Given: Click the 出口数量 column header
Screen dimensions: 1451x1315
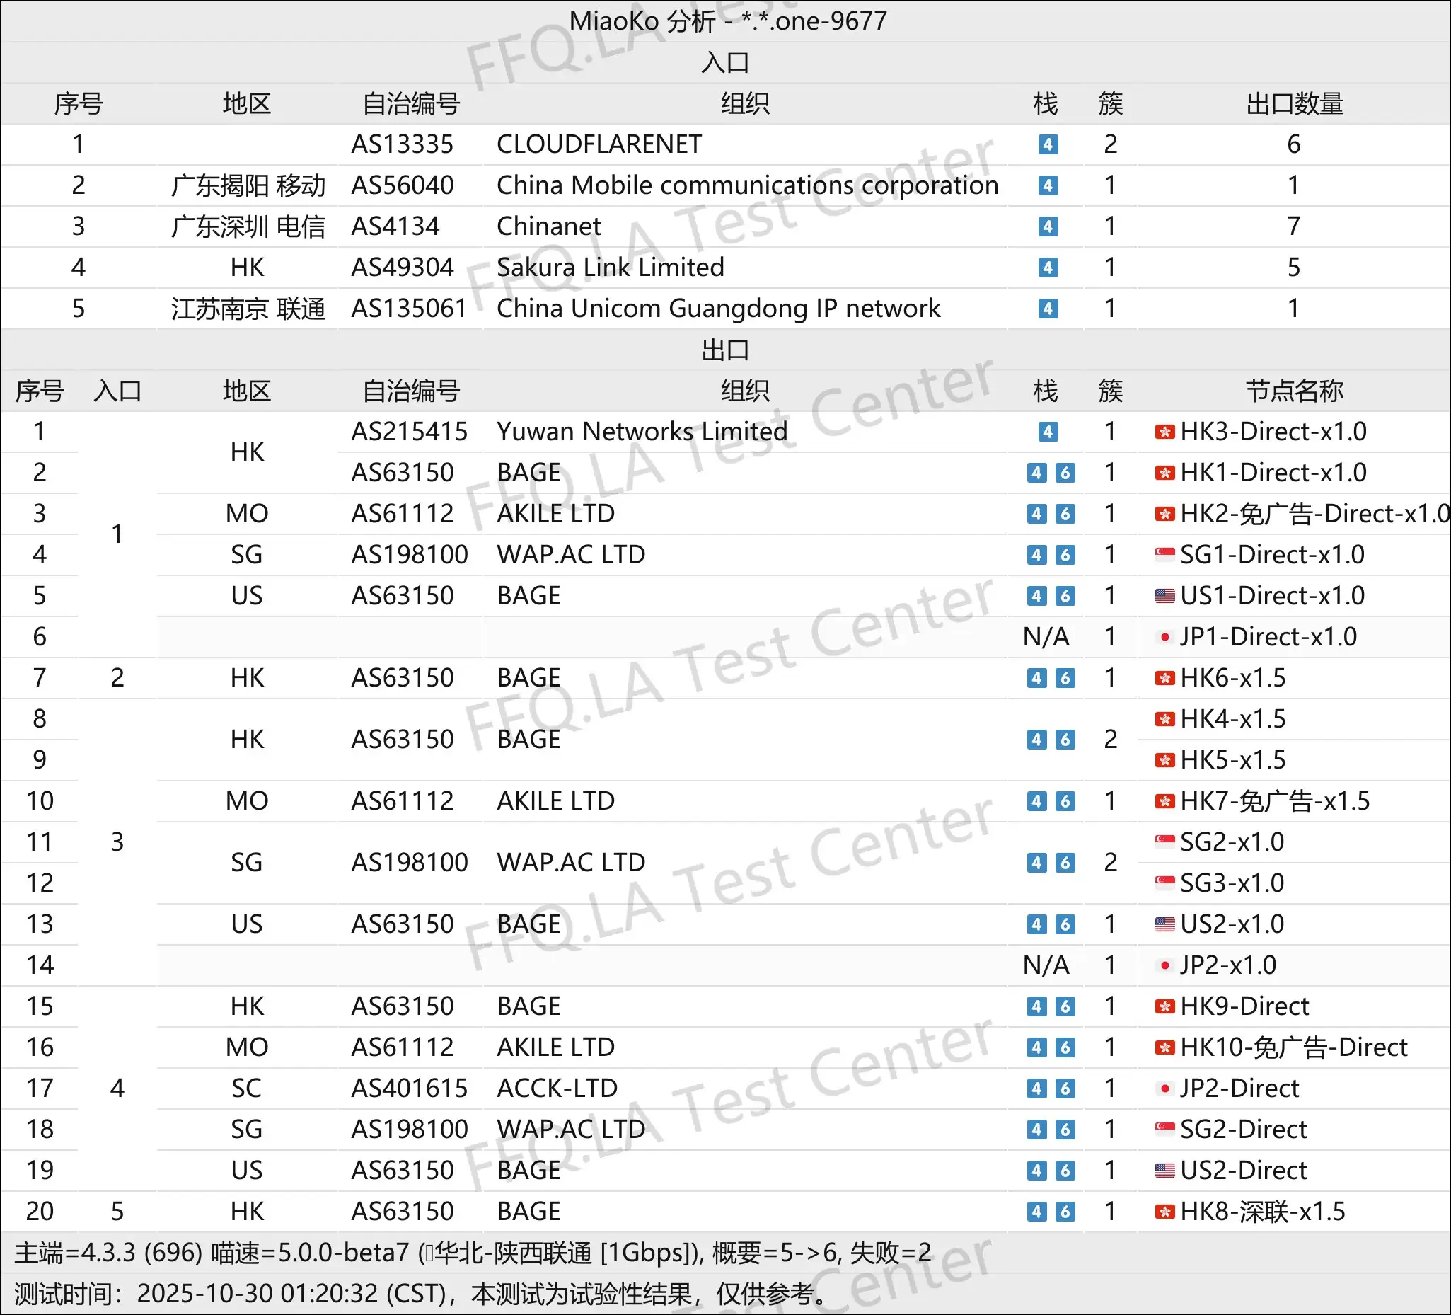Looking at the screenshot, I should (1294, 104).
